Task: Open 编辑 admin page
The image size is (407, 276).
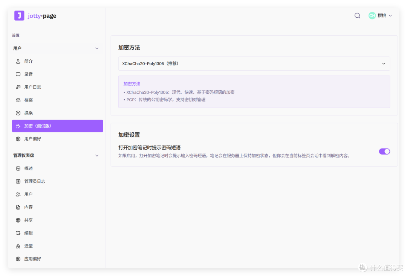Action: pos(57,233)
